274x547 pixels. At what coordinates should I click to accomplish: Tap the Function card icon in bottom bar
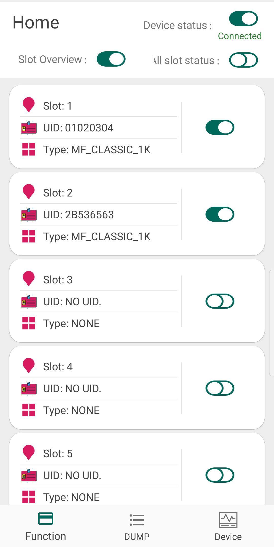coord(46,519)
